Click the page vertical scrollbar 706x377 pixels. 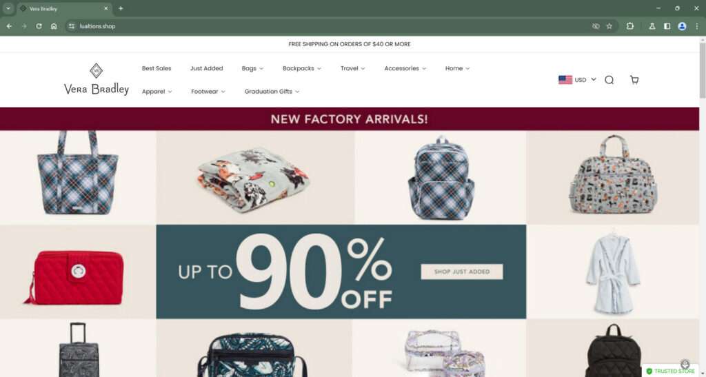[703, 206]
